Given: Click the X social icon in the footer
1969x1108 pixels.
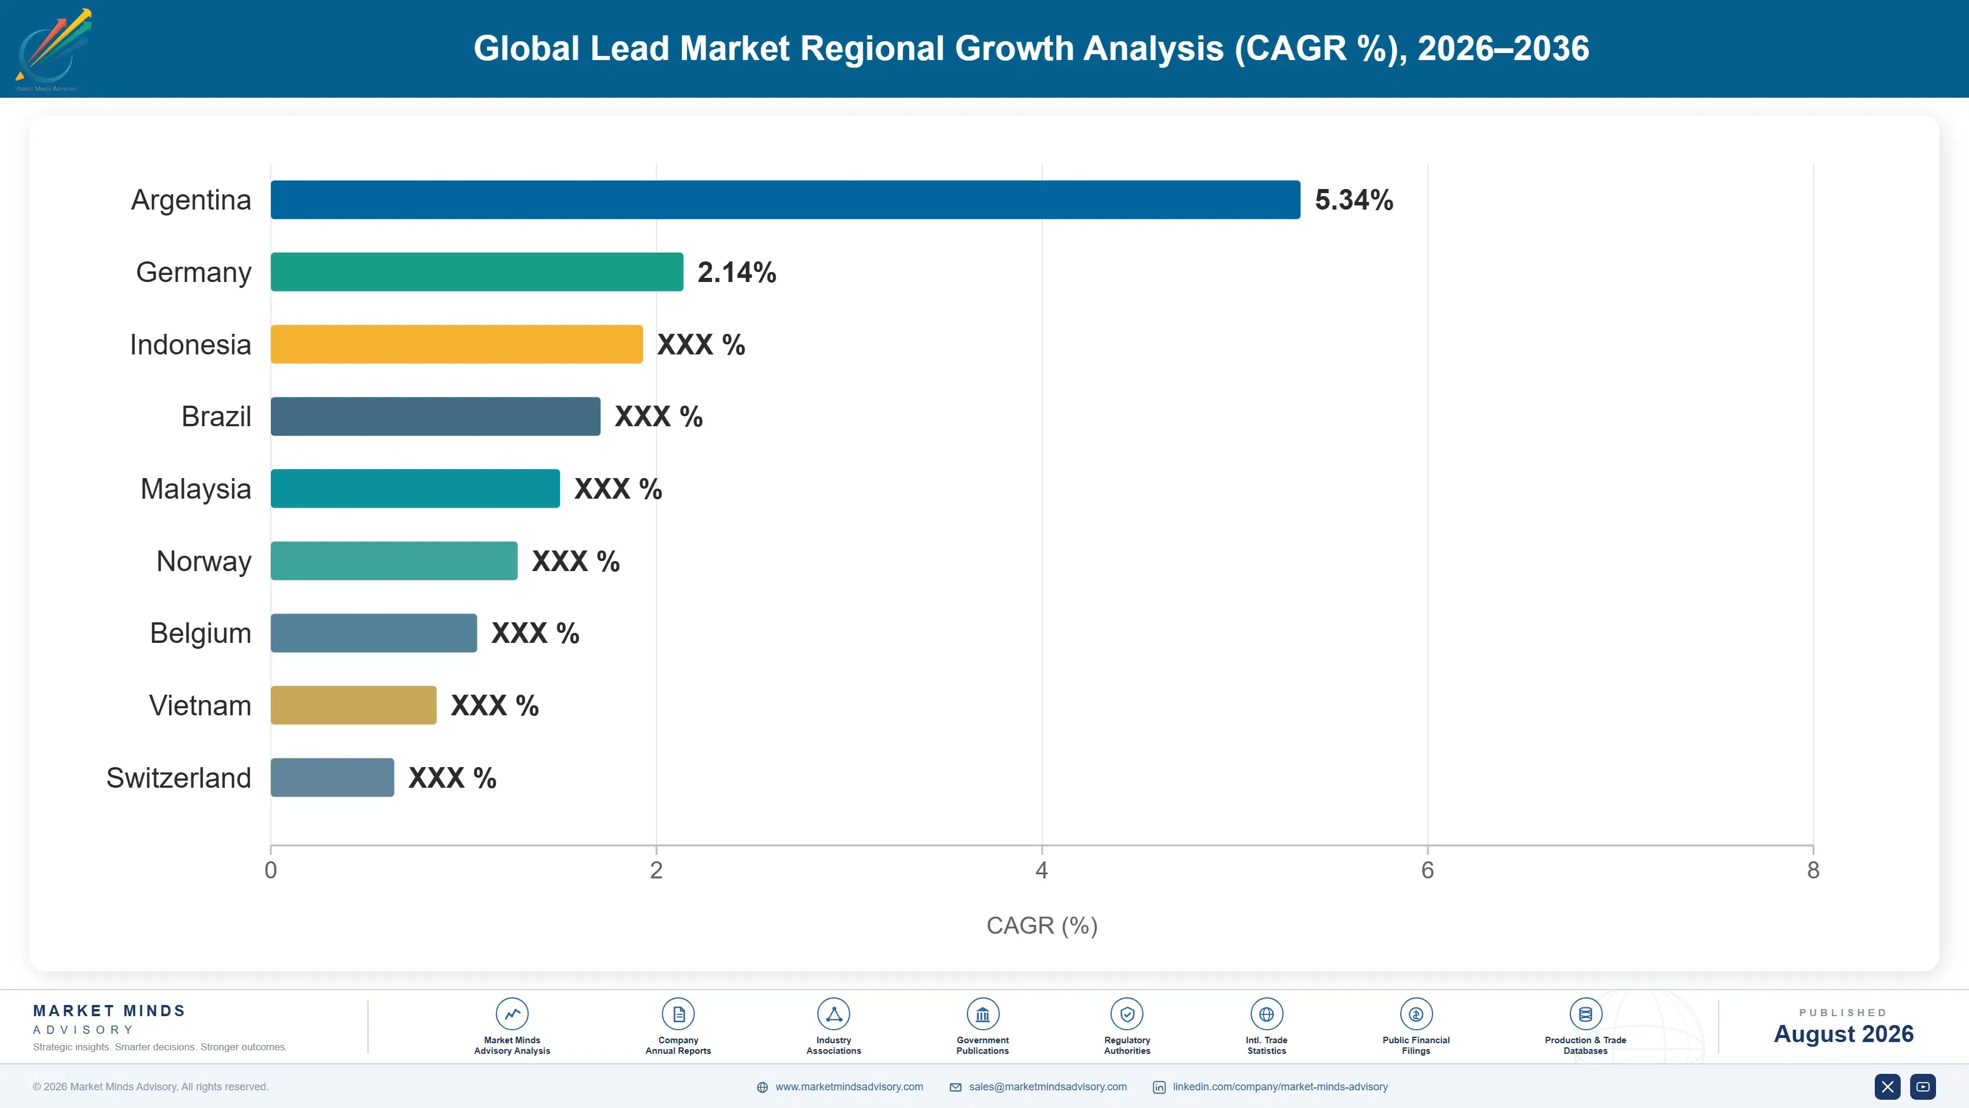Looking at the screenshot, I should [x=1887, y=1087].
